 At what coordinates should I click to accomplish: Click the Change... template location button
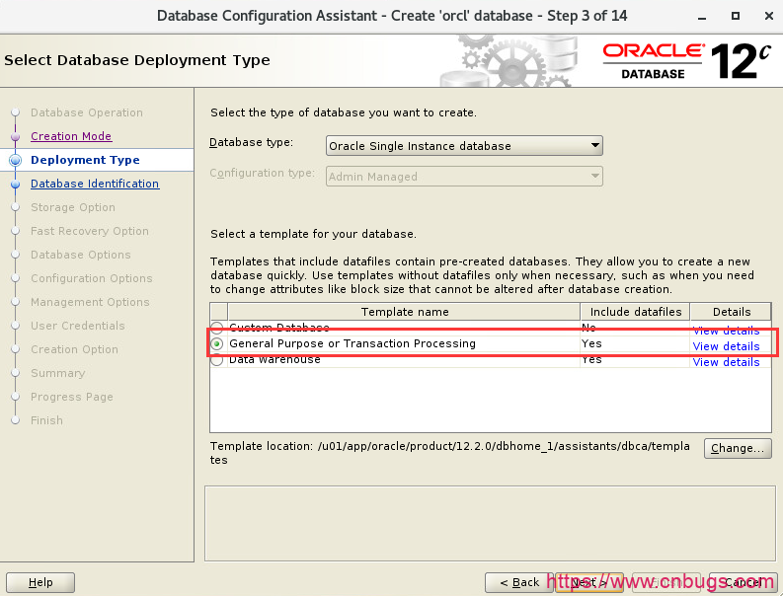pyautogui.click(x=737, y=448)
